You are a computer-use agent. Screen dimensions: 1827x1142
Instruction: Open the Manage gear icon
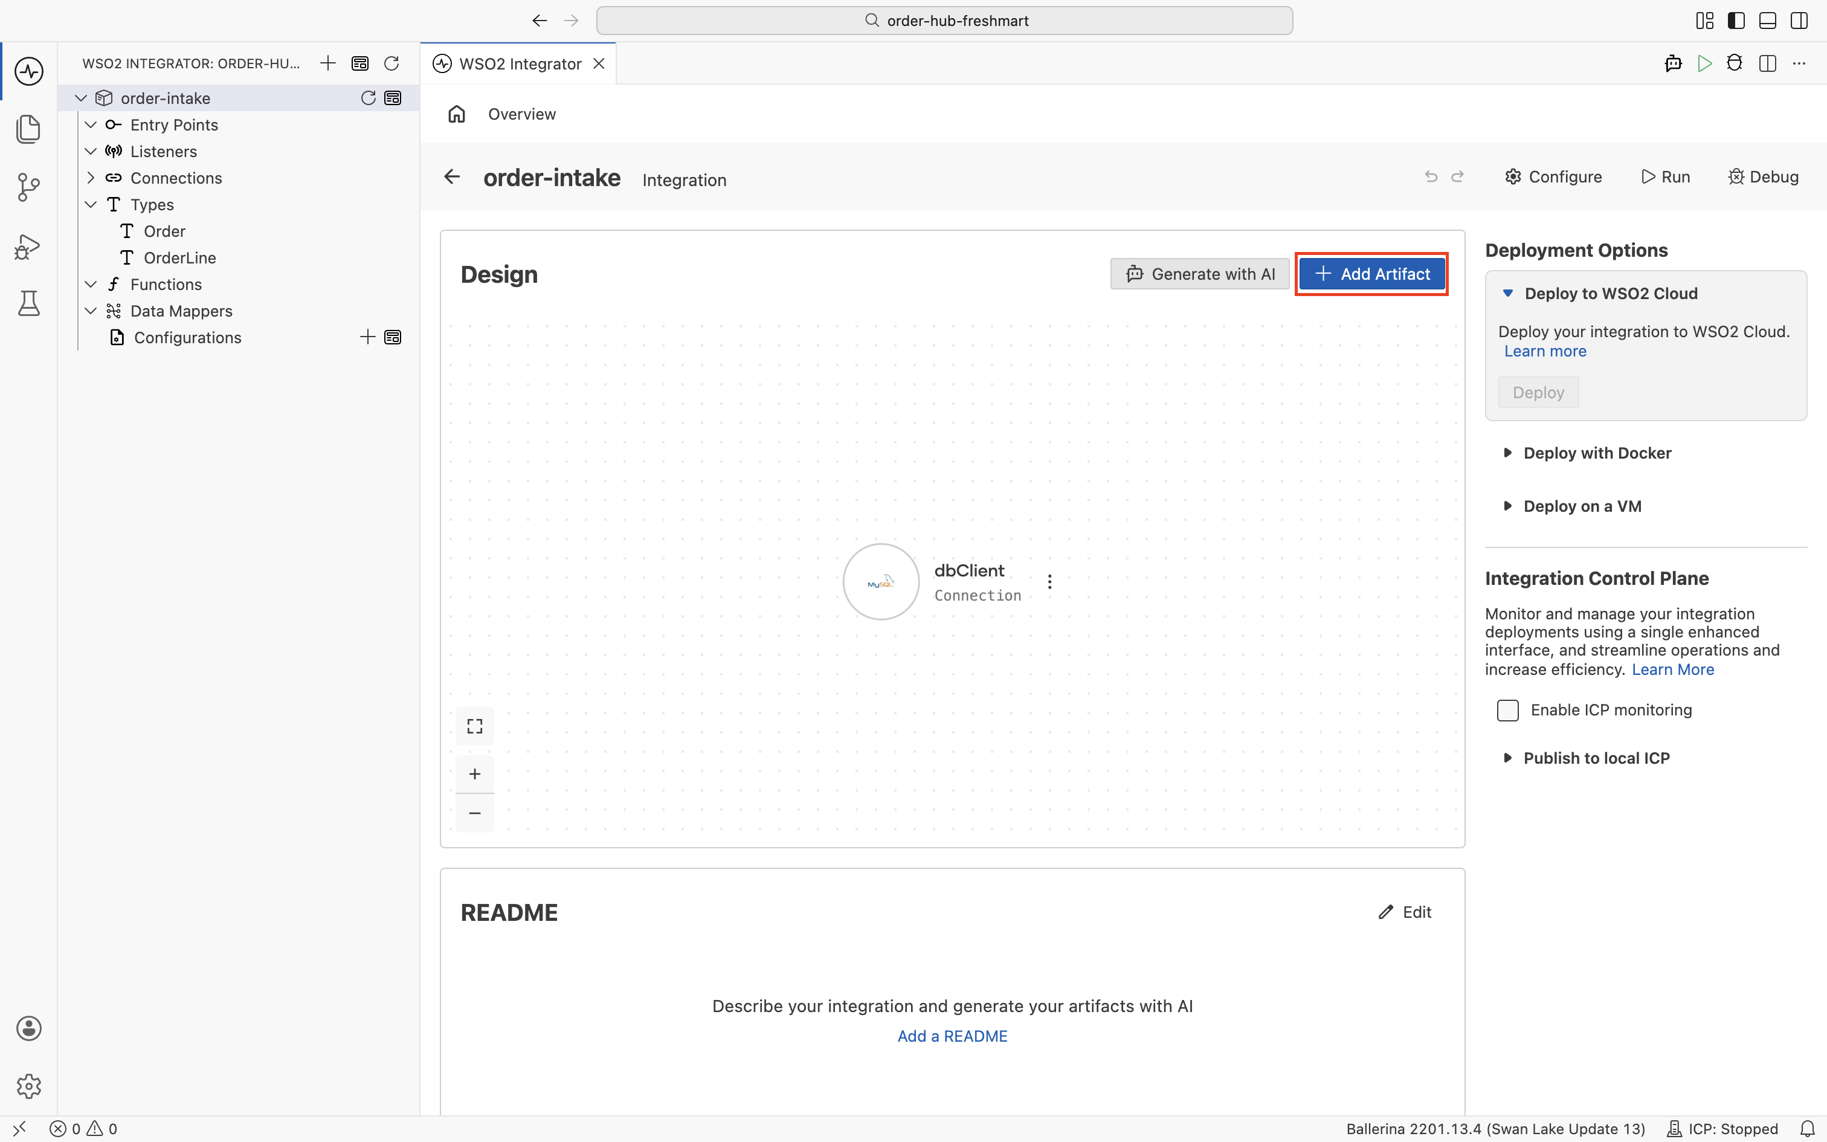(28, 1086)
